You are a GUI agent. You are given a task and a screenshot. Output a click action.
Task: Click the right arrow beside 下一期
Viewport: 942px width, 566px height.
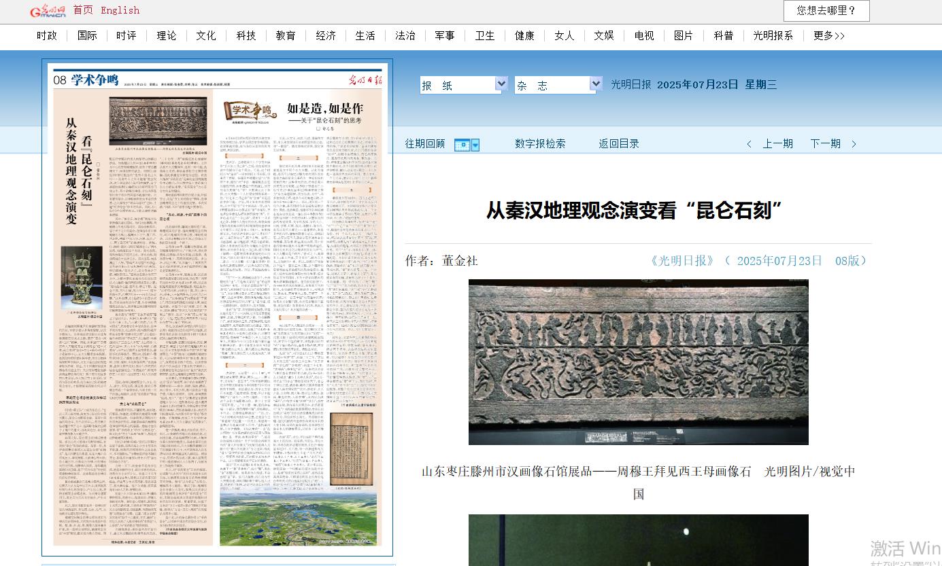pyautogui.click(x=854, y=144)
